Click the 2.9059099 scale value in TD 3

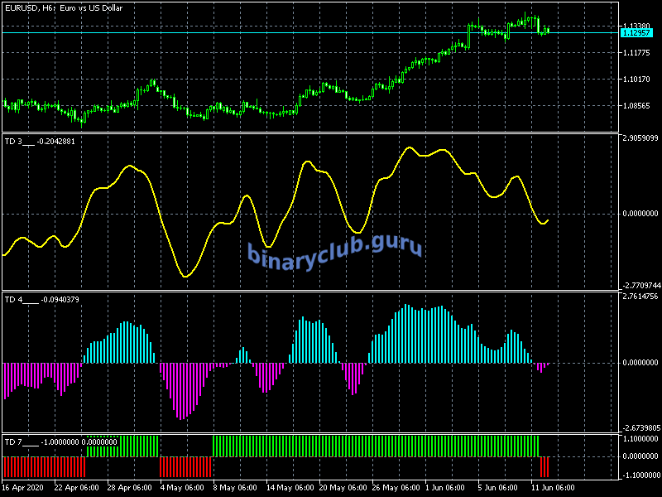coord(640,138)
